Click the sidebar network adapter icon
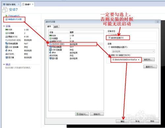 point(7,44)
